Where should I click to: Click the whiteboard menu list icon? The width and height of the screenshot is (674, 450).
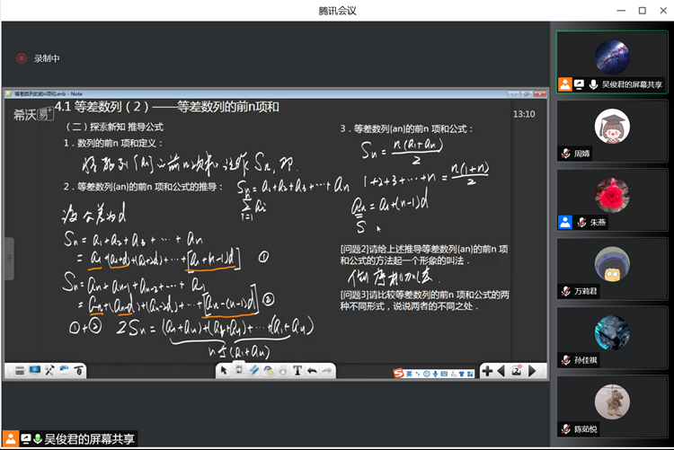(19, 371)
